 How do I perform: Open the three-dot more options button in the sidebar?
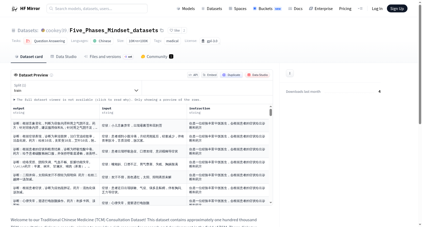point(290,73)
